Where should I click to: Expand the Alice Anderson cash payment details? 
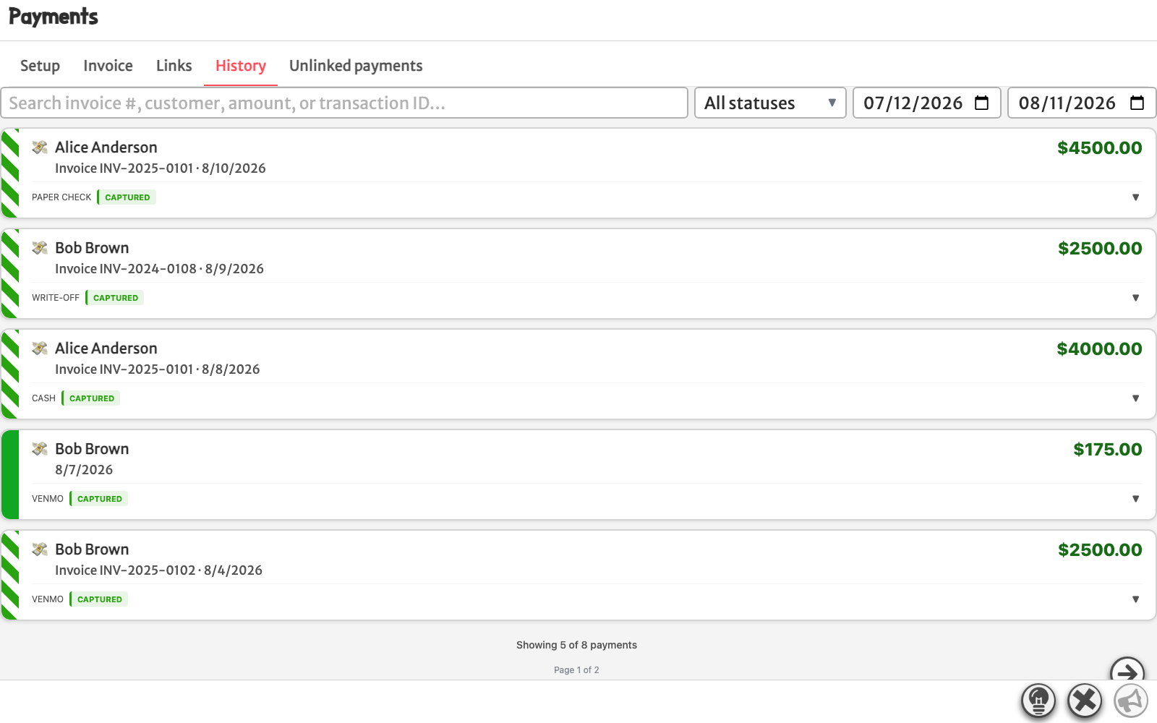[1135, 398]
